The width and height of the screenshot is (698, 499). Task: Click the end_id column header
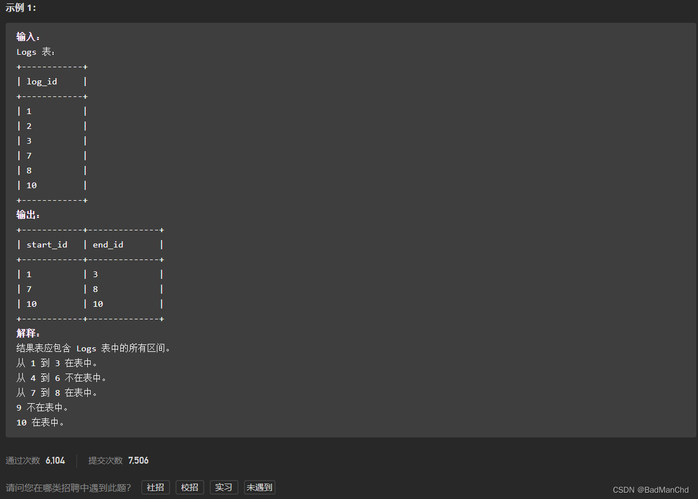coord(108,245)
